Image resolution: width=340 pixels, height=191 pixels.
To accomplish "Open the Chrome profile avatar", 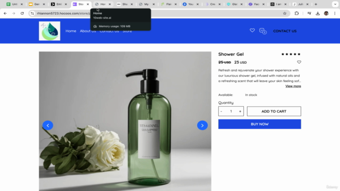I will click(326, 13).
